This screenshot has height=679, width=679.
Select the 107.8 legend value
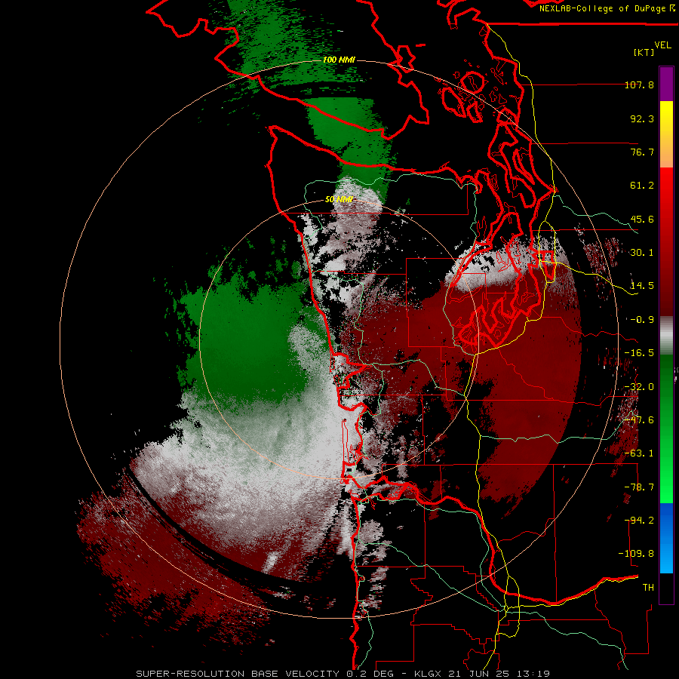tap(639, 84)
